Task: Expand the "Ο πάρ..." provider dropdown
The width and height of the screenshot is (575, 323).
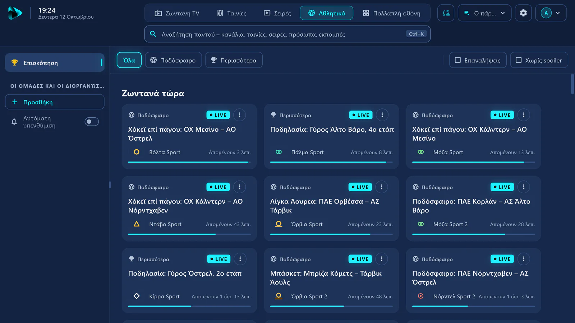Action: [x=484, y=13]
